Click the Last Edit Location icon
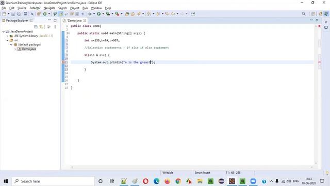Image resolution: width=330 pixels, height=186 pixels. (167, 14)
